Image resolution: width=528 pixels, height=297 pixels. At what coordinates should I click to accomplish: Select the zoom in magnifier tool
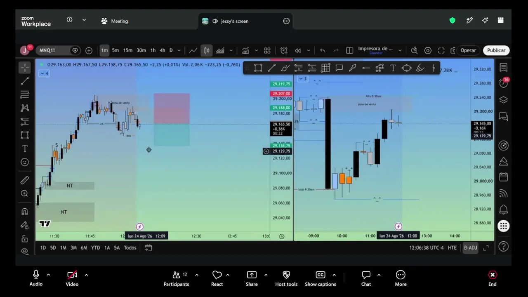click(25, 193)
